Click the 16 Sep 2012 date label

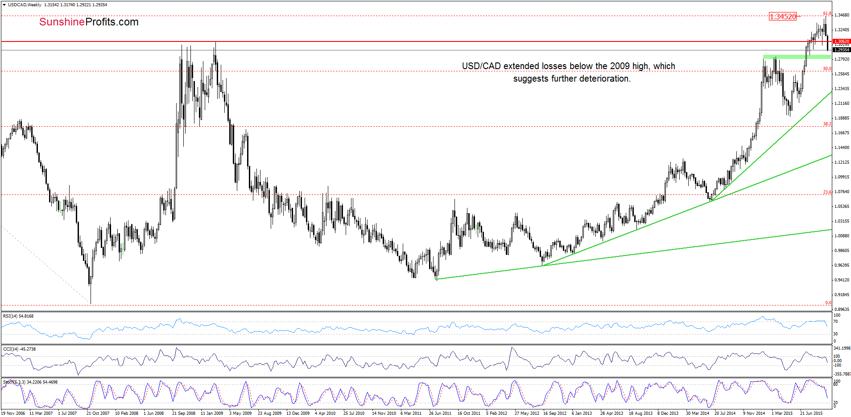[x=555, y=413]
